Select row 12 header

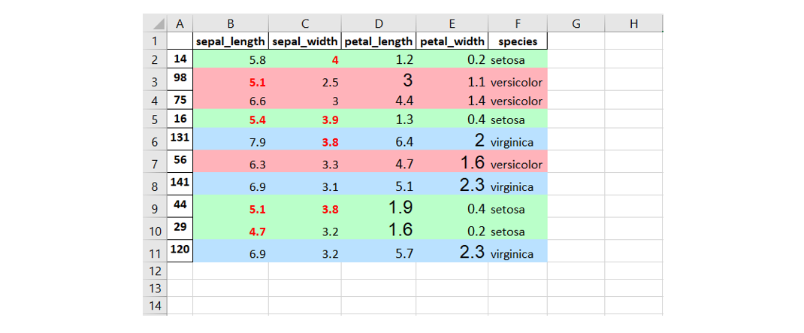(154, 271)
